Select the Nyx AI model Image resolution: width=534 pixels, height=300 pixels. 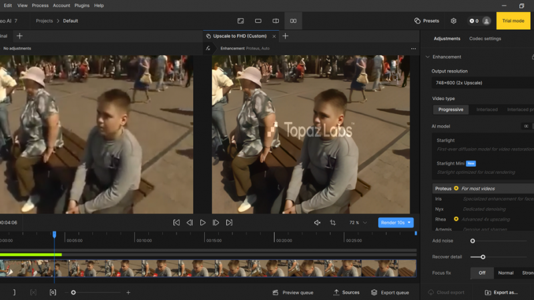[x=483, y=209]
